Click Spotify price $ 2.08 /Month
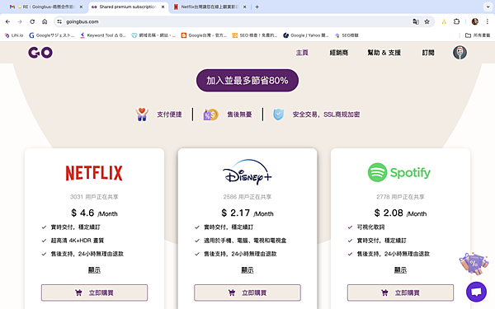Screen dimensions: 495x309 pos(400,213)
